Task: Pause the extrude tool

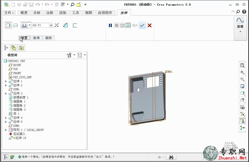Action: (110, 25)
